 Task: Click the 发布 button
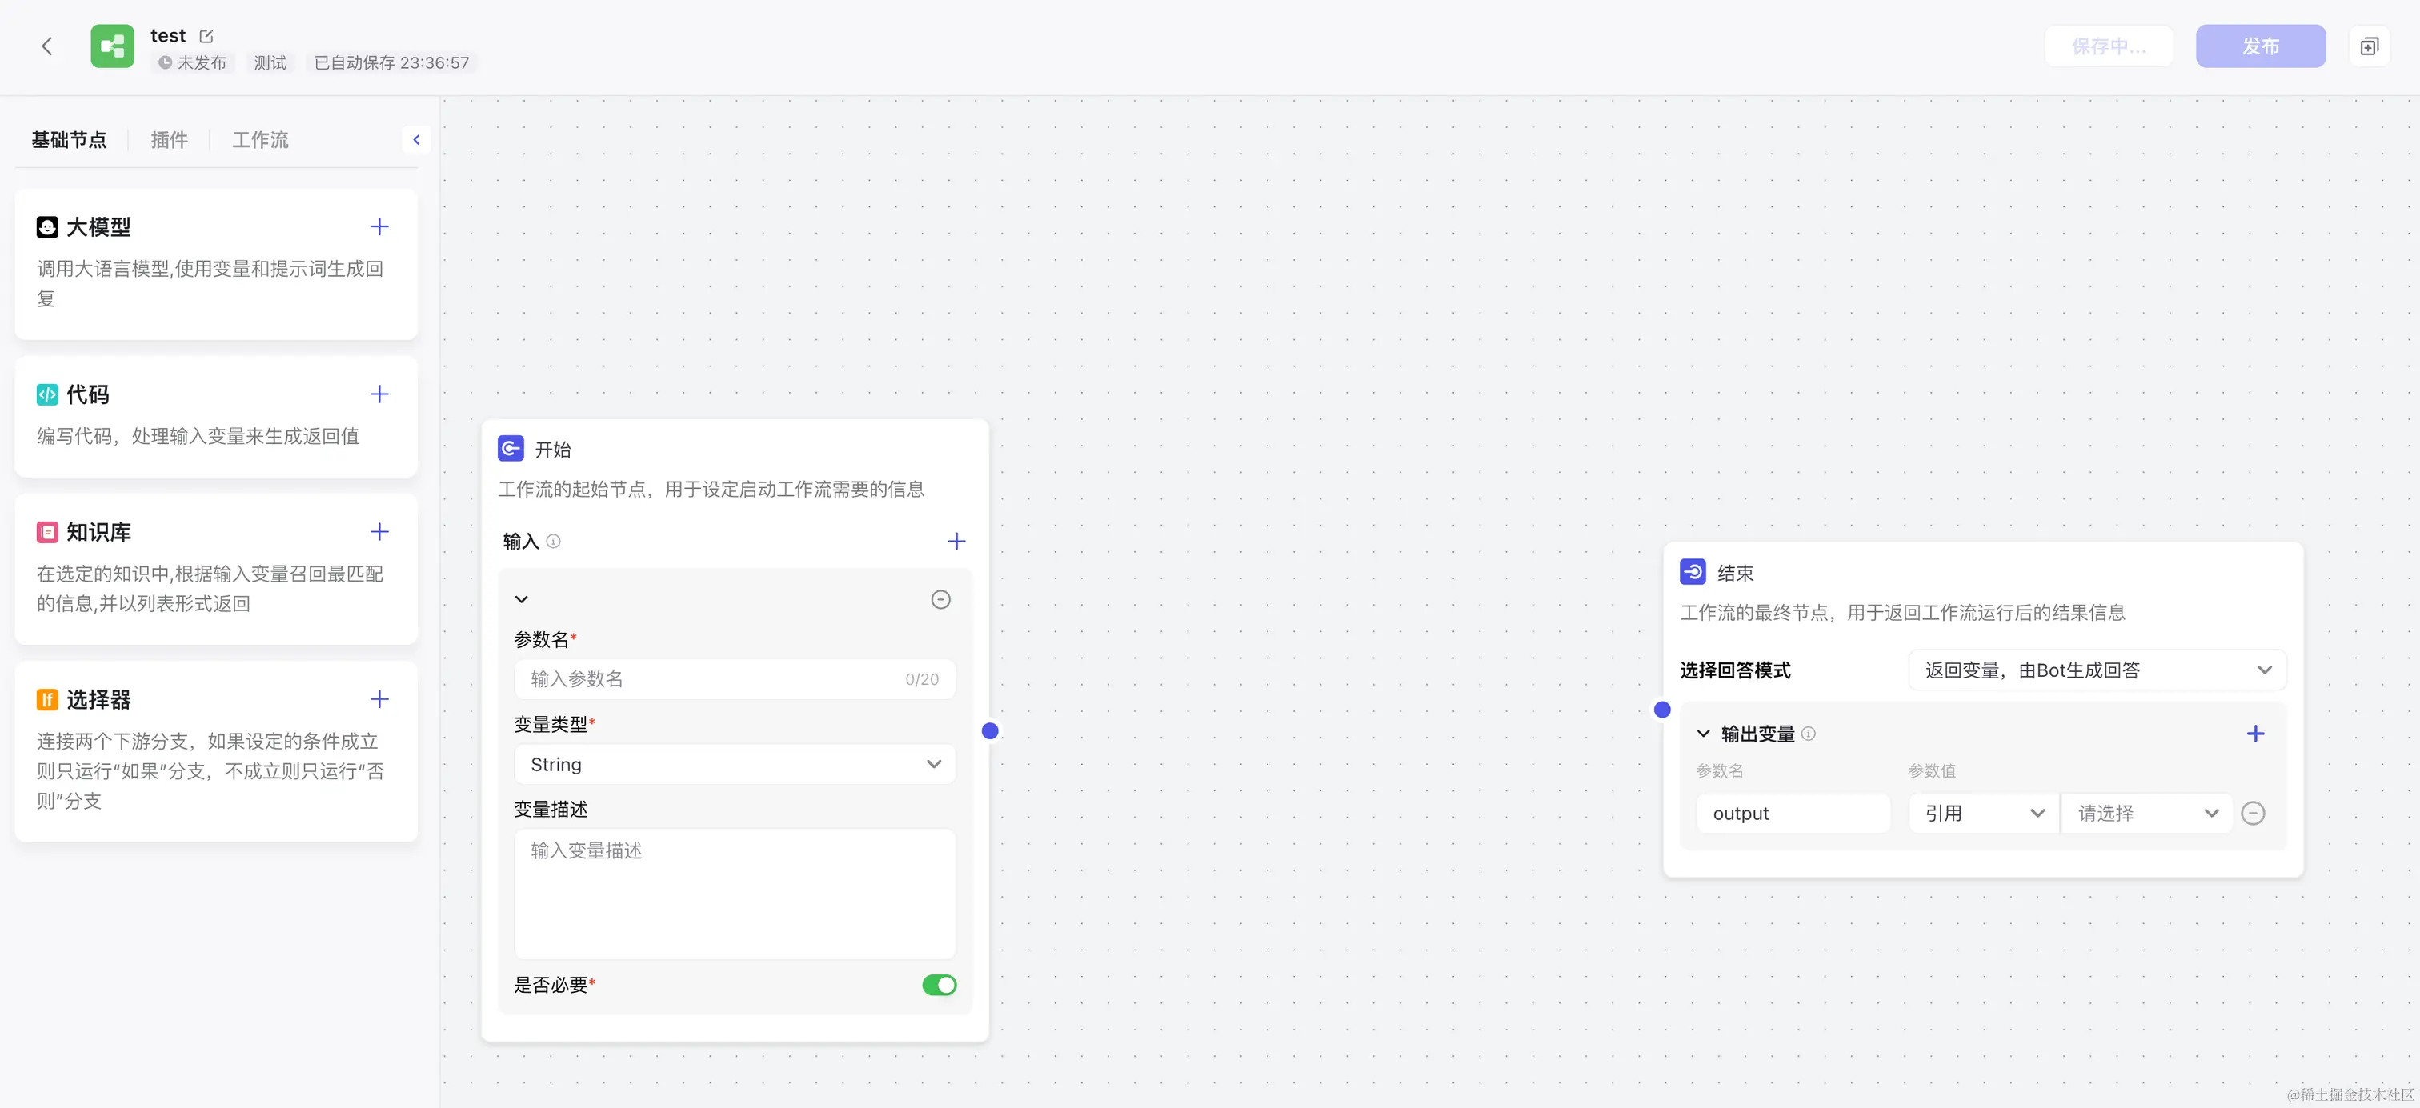(2259, 46)
